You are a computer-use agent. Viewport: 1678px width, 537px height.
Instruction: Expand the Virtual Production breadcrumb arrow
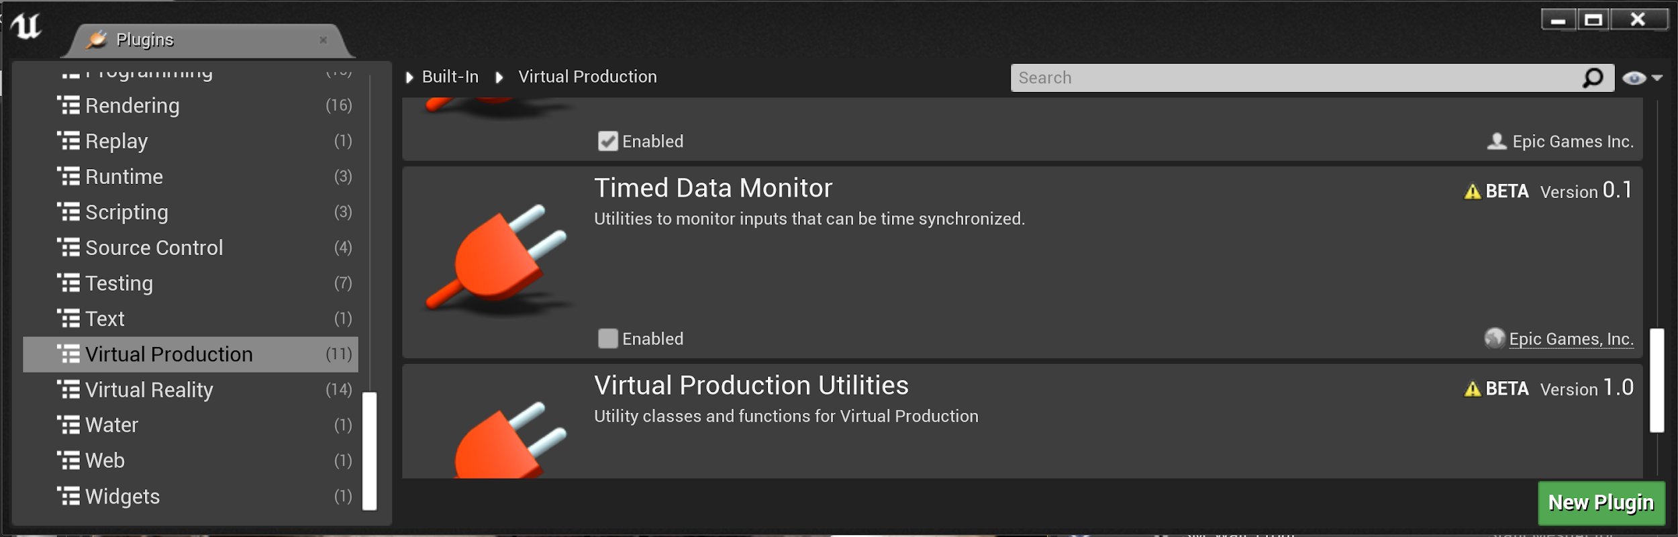499,78
